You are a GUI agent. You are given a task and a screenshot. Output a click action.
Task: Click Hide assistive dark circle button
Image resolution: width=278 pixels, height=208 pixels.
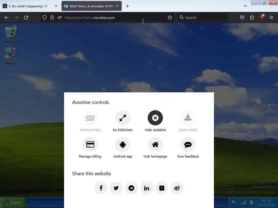(155, 118)
